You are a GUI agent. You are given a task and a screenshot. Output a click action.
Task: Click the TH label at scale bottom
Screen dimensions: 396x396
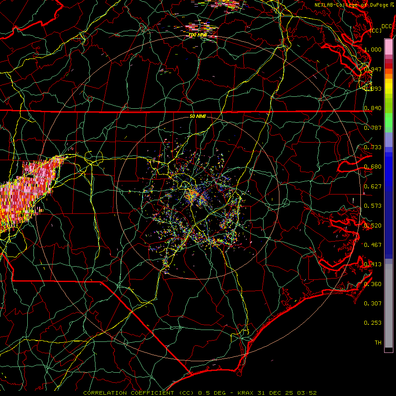[x=378, y=342]
